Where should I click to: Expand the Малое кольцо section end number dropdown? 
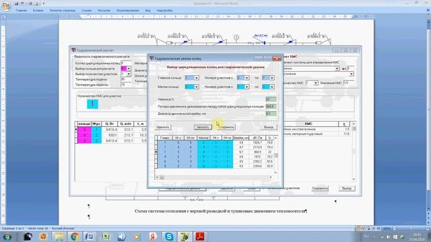(x=271, y=87)
